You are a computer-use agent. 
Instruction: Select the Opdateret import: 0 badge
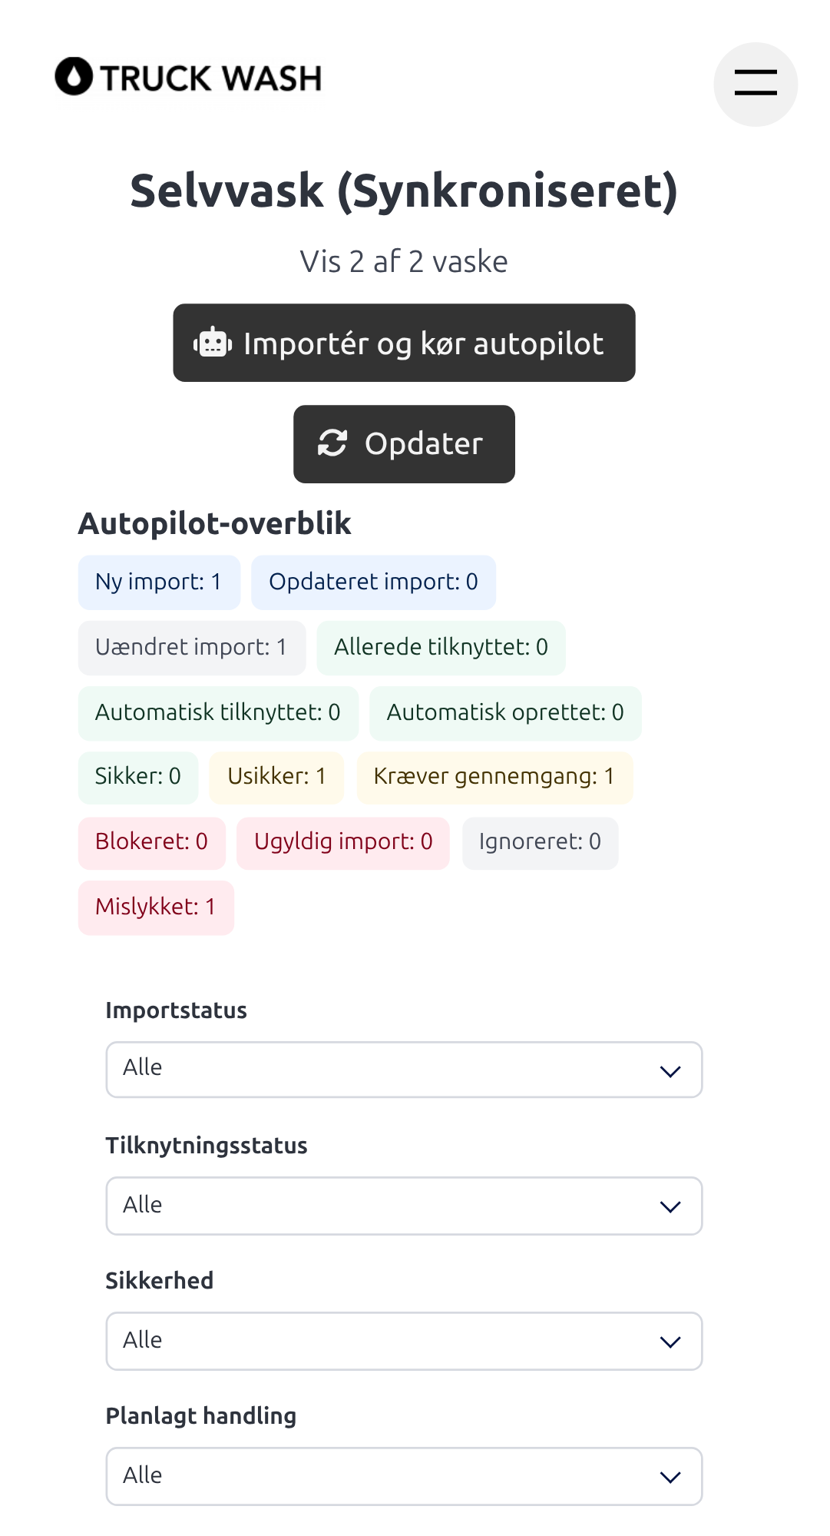click(373, 582)
